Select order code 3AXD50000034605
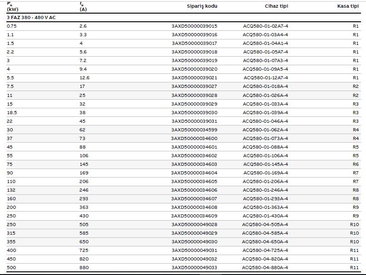 (x=194, y=182)
